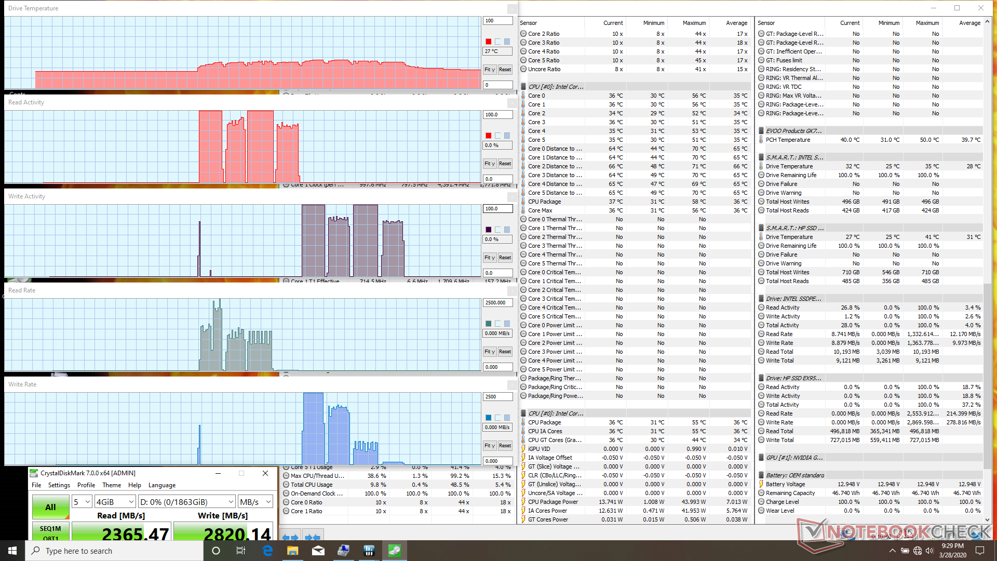This screenshot has height=561, width=997.
Task: Click the clock icon beside Total CPU Usage
Action: (x=286, y=485)
